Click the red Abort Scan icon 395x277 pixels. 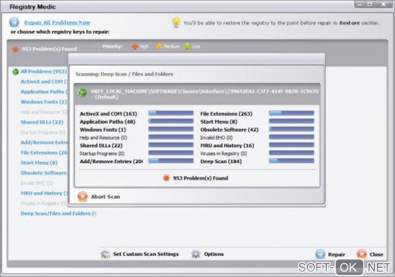click(82, 197)
